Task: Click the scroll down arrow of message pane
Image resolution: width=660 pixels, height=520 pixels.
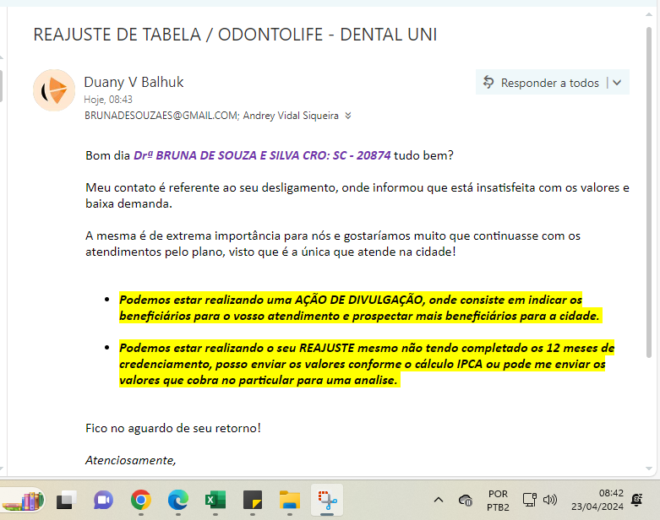Action: (x=649, y=469)
